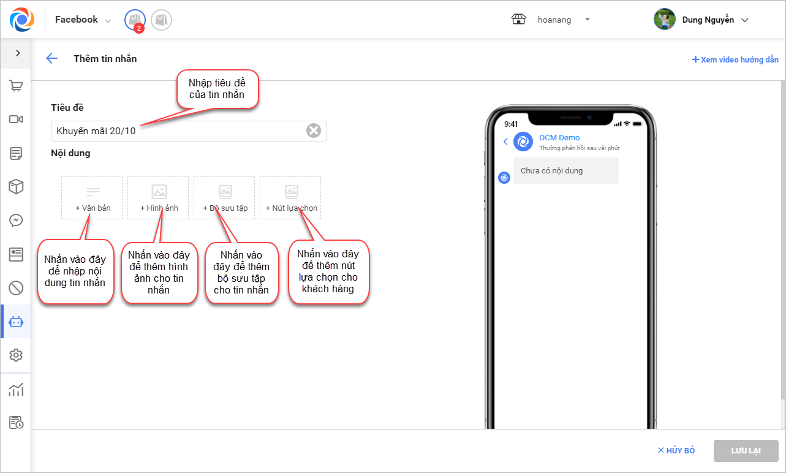Click the OCM Demo name in preview
This screenshot has height=473, width=786.
[x=559, y=138]
